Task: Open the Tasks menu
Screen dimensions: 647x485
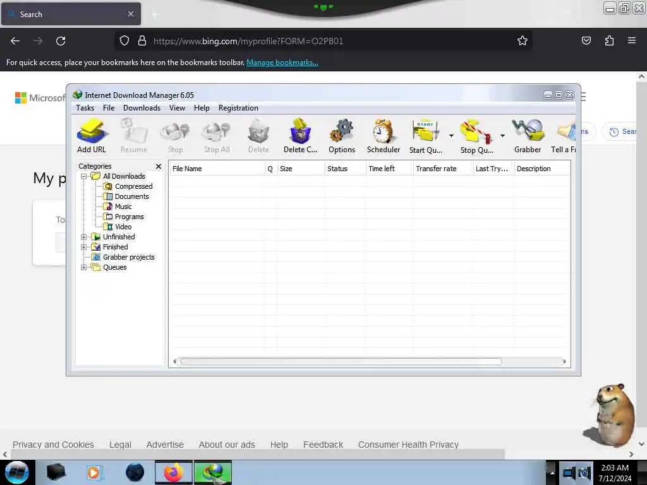Action: pyautogui.click(x=85, y=108)
